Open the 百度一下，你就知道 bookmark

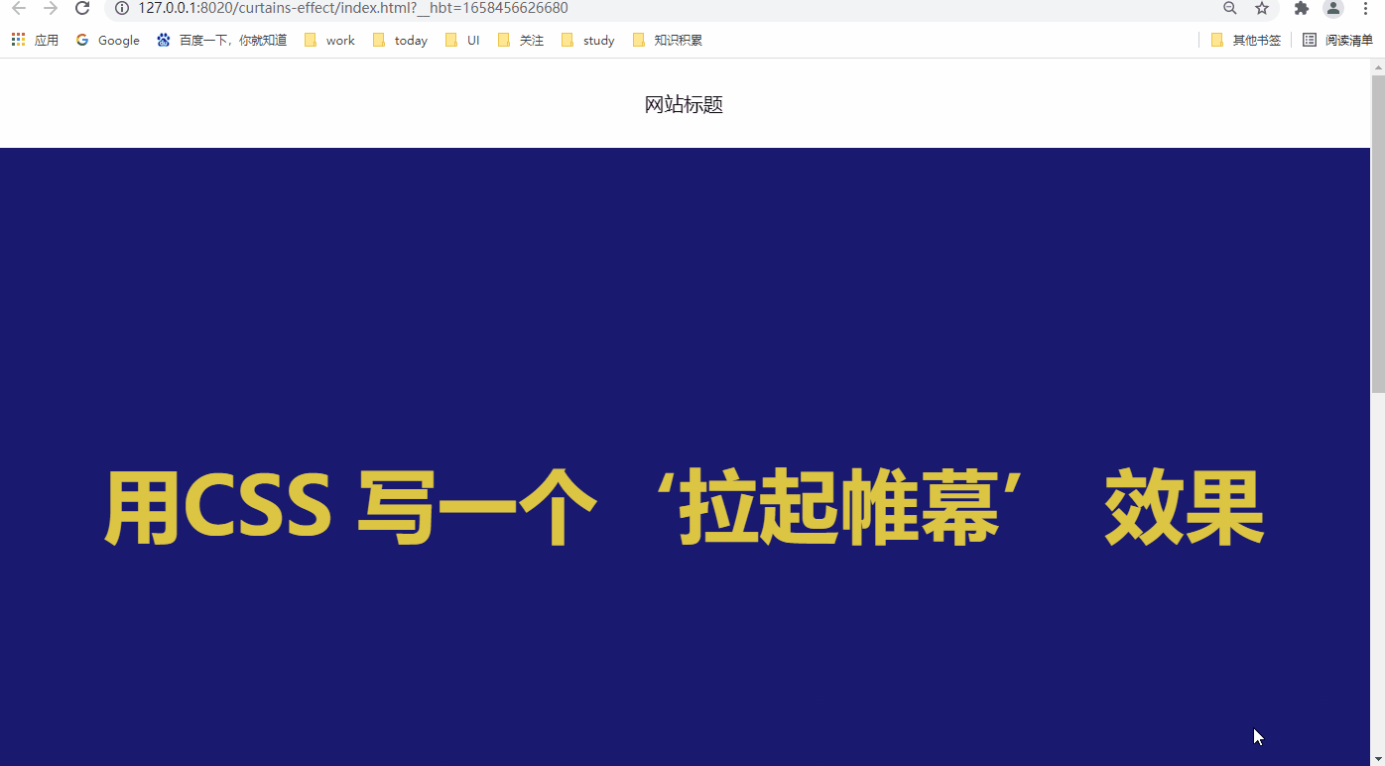pos(221,40)
